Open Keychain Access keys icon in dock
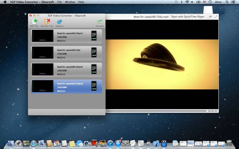Image resolution: width=239 pixels, height=149 pixels. pyautogui.click(x=148, y=143)
